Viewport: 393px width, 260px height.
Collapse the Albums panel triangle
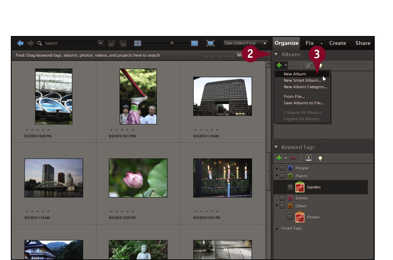(x=276, y=54)
